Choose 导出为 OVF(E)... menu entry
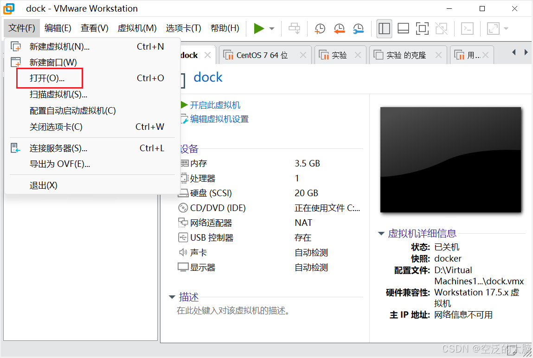 [92, 164]
